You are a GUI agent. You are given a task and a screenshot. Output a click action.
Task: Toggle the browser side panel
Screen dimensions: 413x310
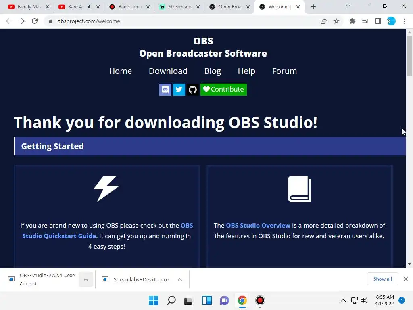[x=378, y=21]
